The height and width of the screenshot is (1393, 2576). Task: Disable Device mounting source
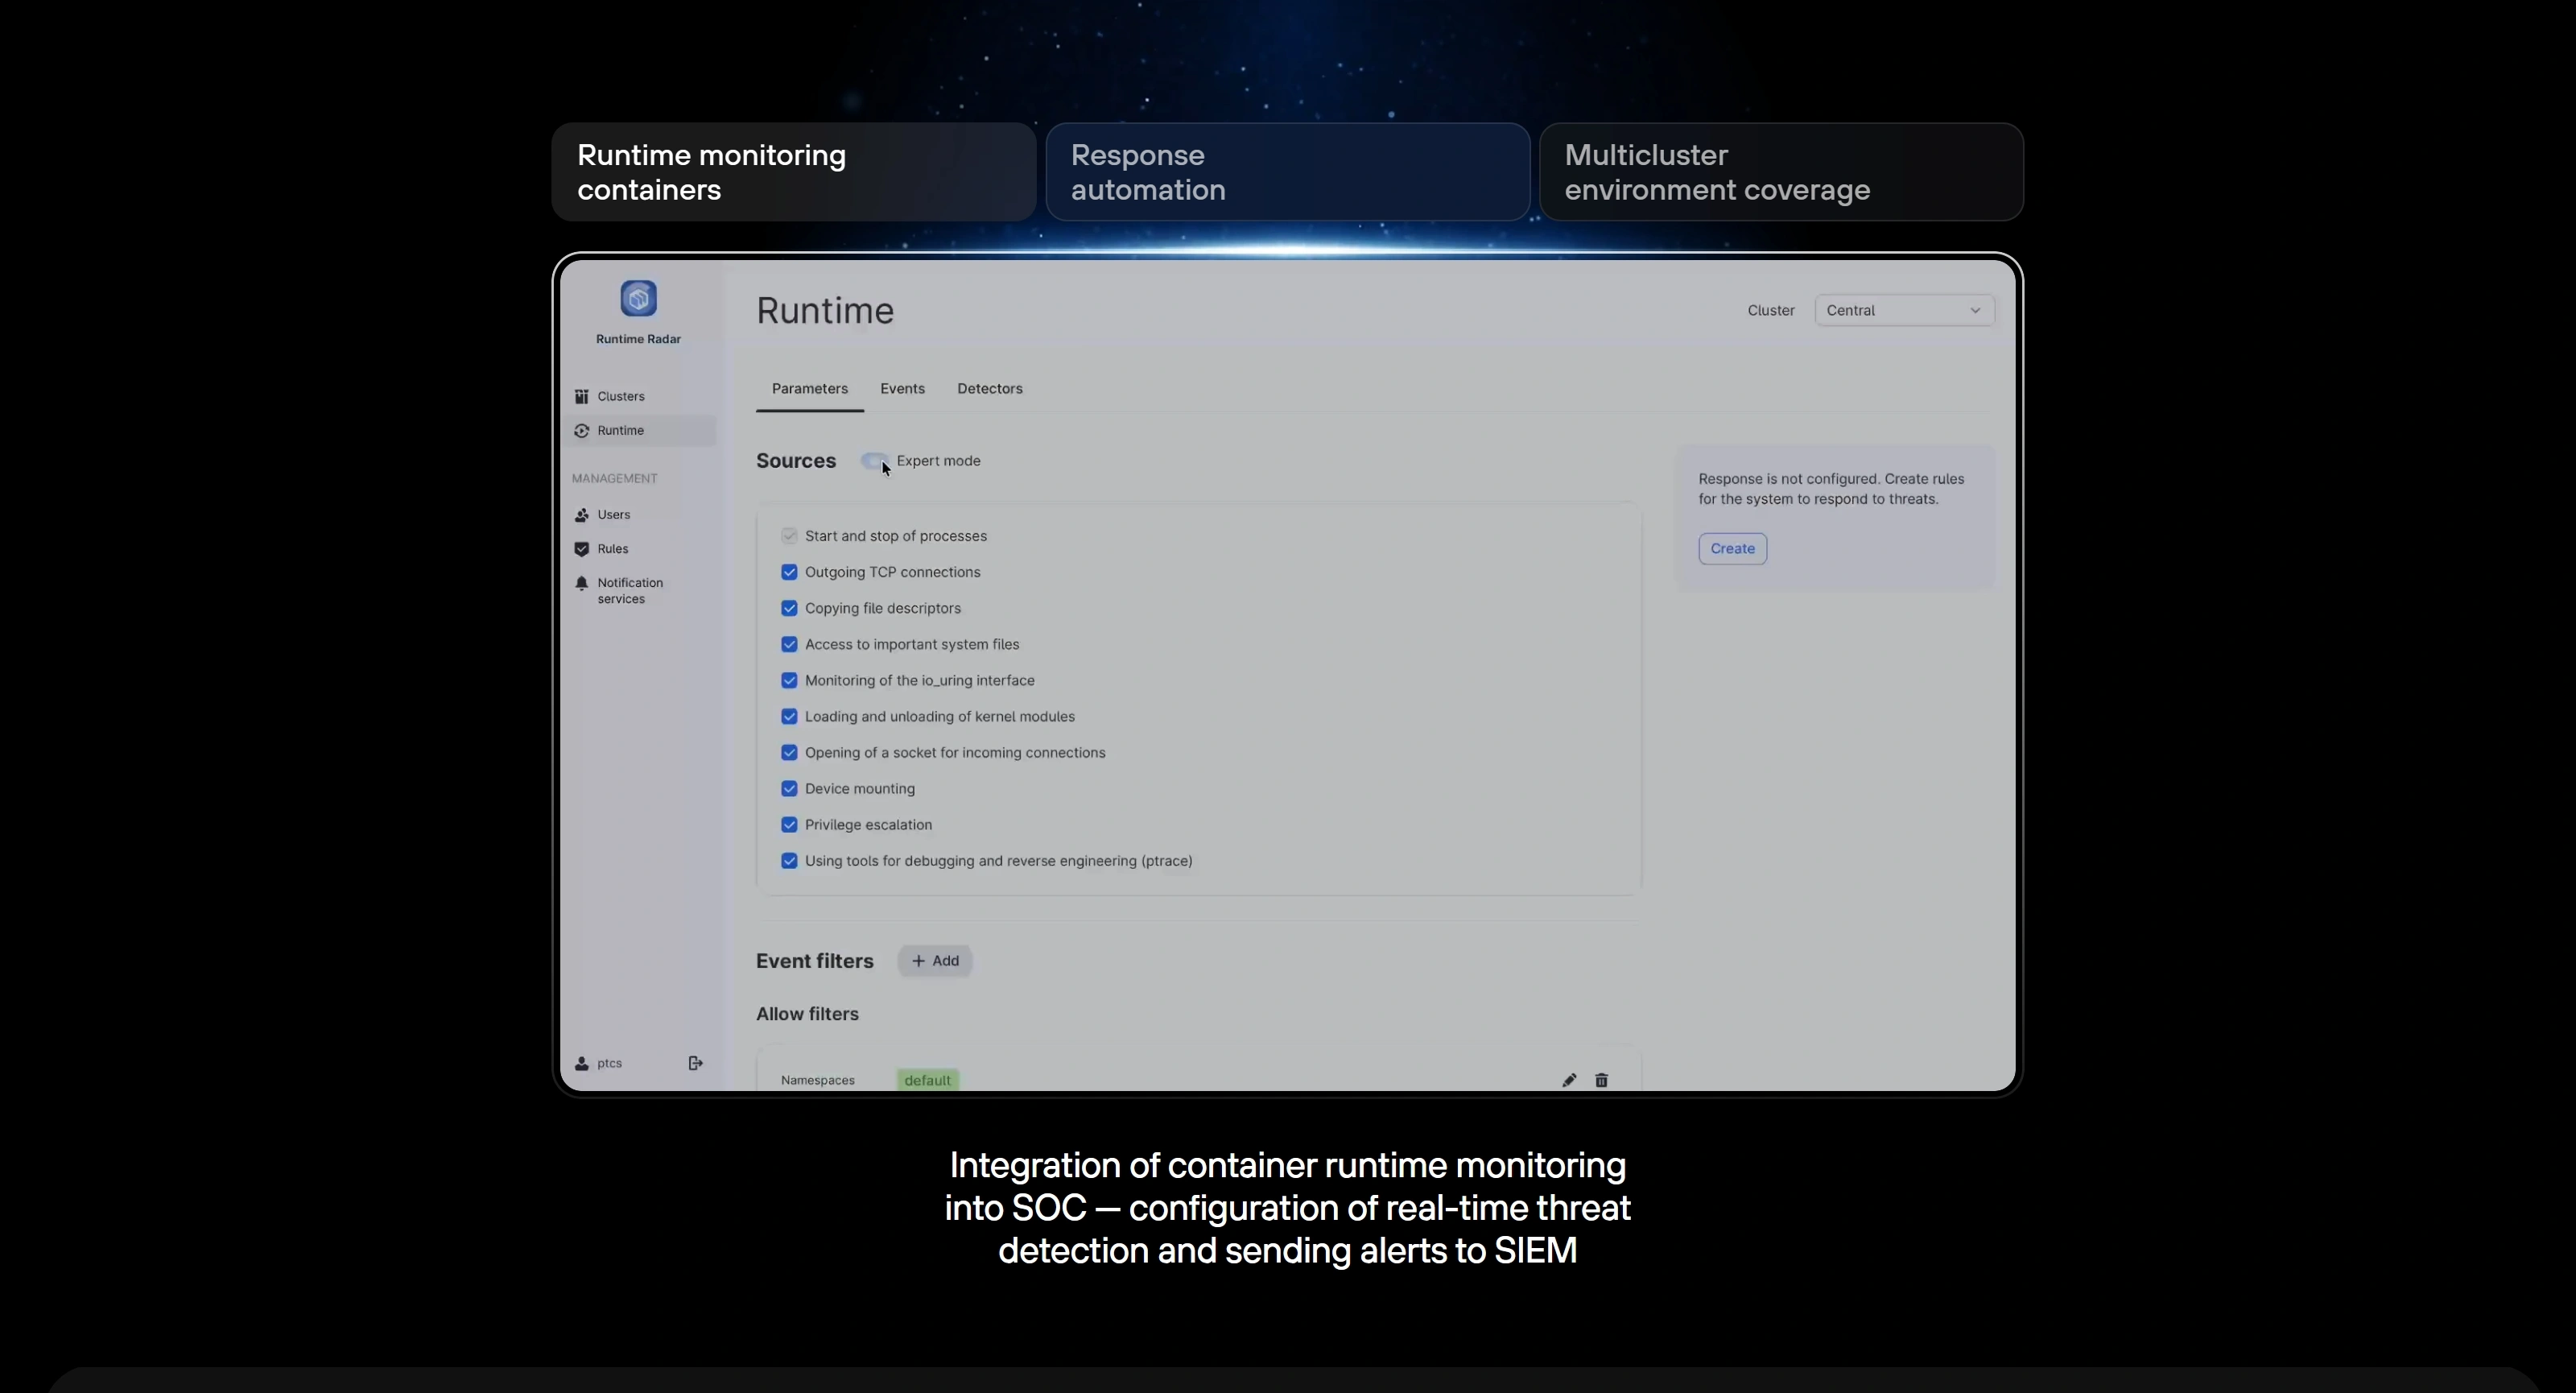click(789, 789)
